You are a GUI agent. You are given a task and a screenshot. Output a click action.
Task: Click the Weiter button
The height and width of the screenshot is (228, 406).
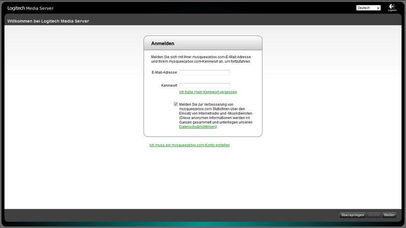[389, 215]
